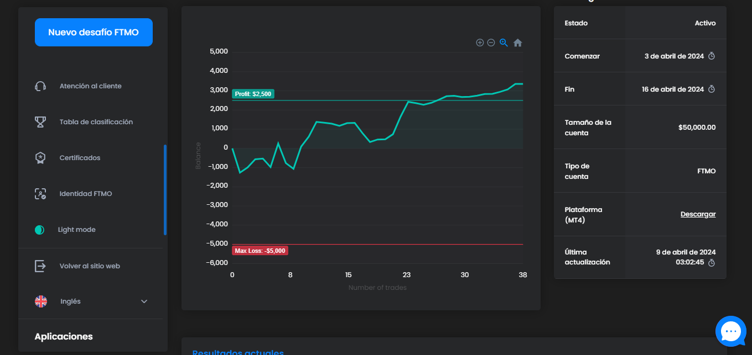Click the Certificados badge icon

pos(40,158)
